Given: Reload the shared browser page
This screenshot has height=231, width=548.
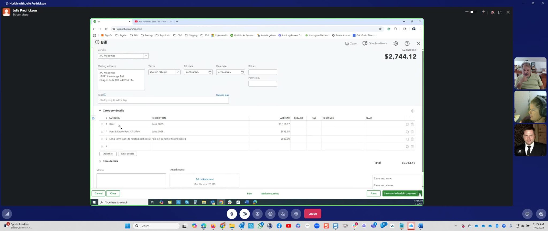Looking at the screenshot, I should 106,29.
